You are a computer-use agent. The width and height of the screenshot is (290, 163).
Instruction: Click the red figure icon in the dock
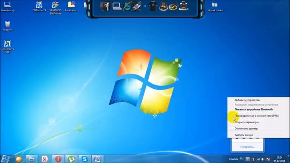pos(184,6)
